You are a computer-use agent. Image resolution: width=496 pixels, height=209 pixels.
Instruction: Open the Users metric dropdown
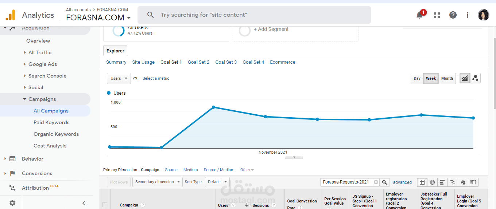119,78
